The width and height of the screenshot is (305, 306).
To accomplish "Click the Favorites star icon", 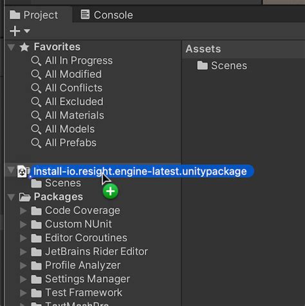I will click(x=24, y=47).
